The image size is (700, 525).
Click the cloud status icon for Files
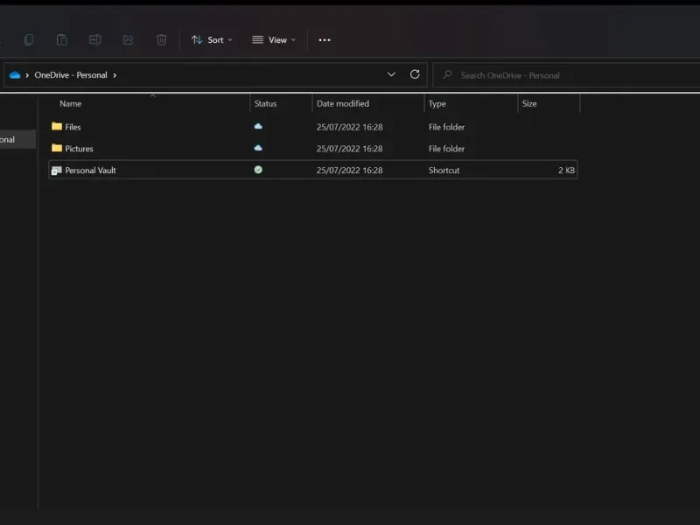point(258,126)
